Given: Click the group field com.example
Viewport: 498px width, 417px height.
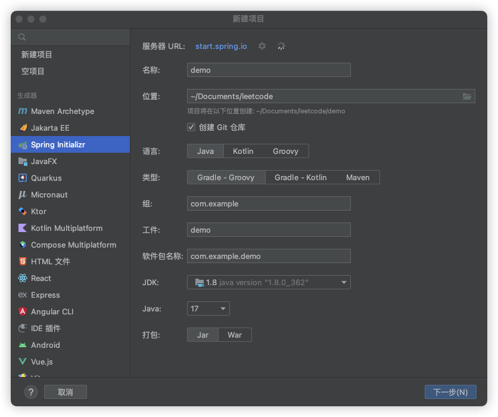Looking at the screenshot, I should 269,203.
